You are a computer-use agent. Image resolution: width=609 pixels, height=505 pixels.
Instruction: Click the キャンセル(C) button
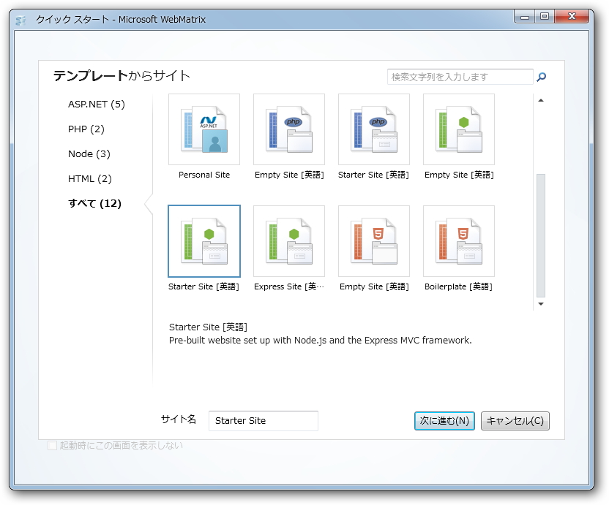pos(515,421)
